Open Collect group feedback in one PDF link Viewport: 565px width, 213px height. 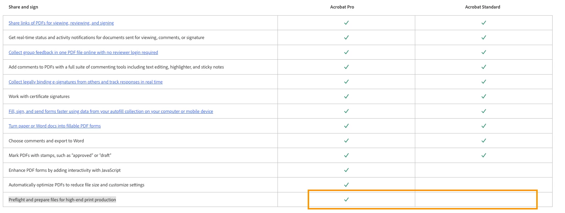pos(83,53)
